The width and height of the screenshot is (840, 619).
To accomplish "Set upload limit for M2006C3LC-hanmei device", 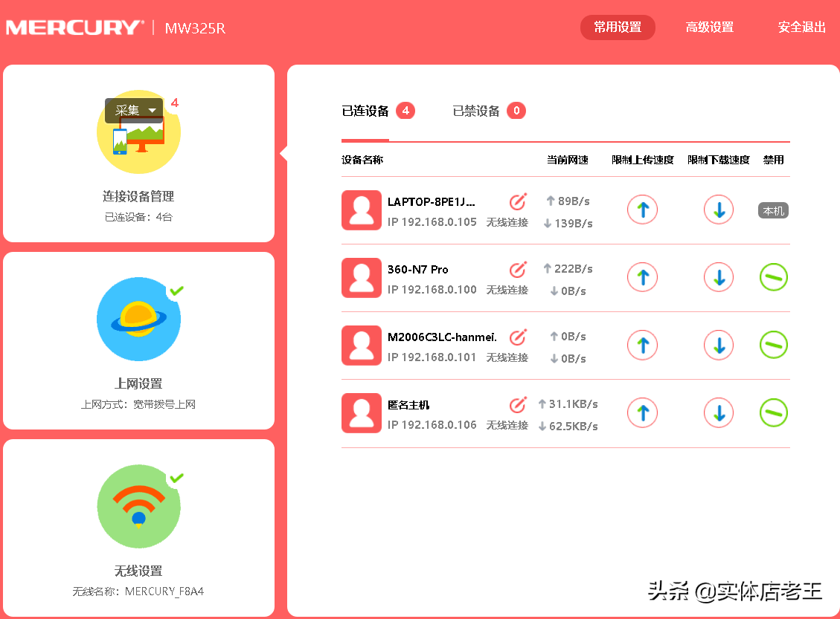I will coord(642,345).
